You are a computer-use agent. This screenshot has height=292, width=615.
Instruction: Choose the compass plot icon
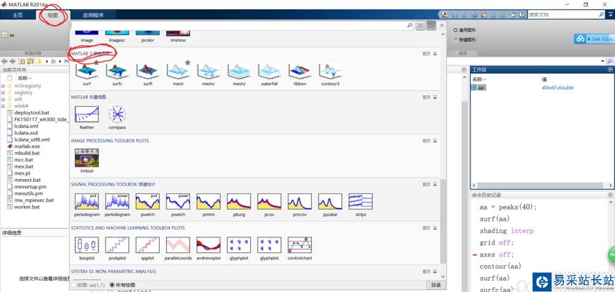[x=117, y=114]
